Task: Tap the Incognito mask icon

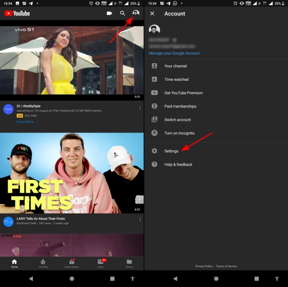Action: [x=154, y=133]
